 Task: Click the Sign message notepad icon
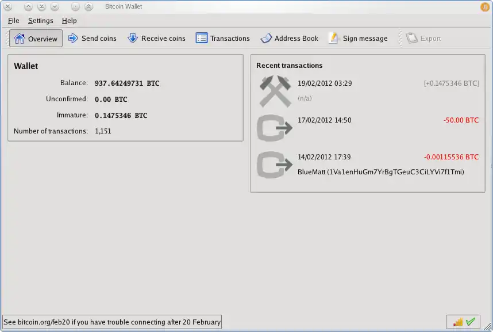tap(333, 39)
